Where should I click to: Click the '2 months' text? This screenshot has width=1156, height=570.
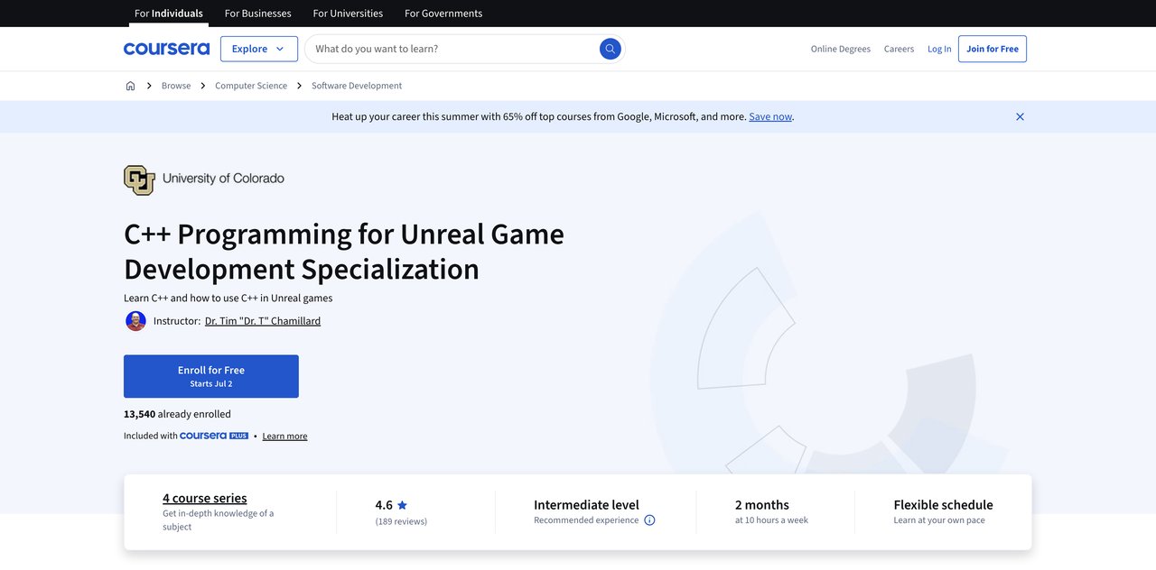762,505
